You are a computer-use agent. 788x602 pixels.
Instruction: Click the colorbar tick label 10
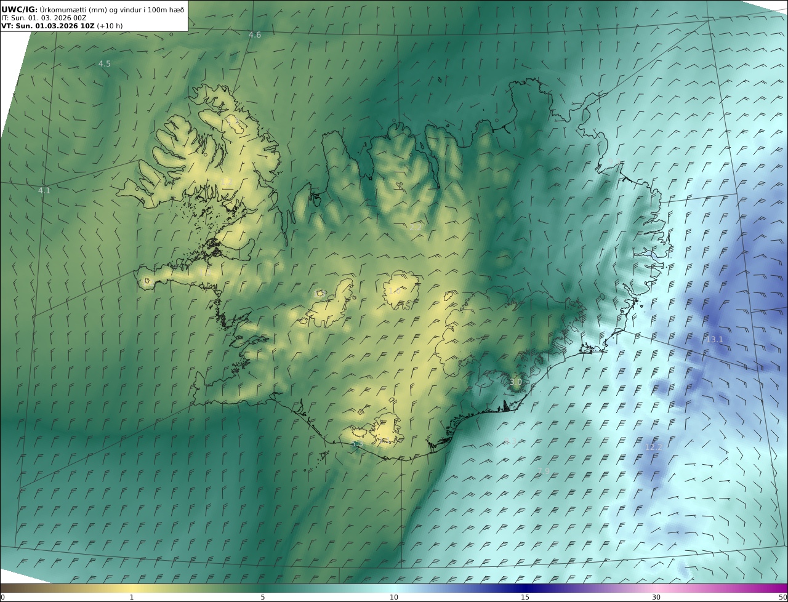(394, 597)
